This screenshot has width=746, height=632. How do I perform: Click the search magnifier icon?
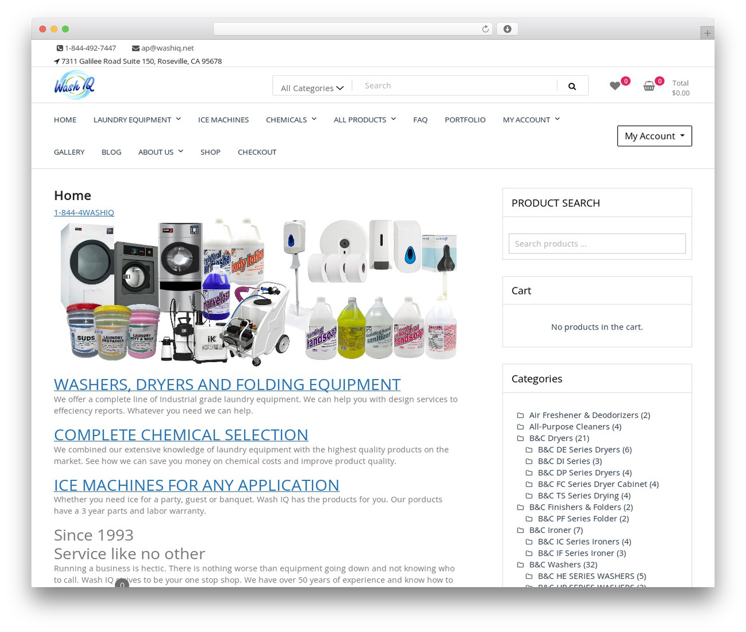(572, 86)
